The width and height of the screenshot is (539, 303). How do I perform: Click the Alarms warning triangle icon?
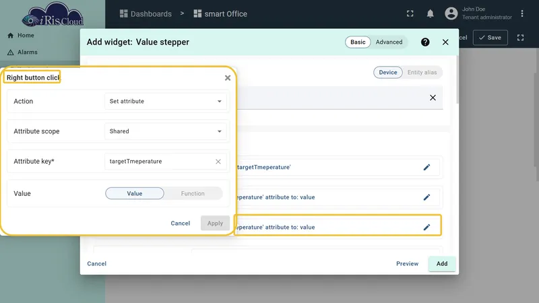(10, 53)
